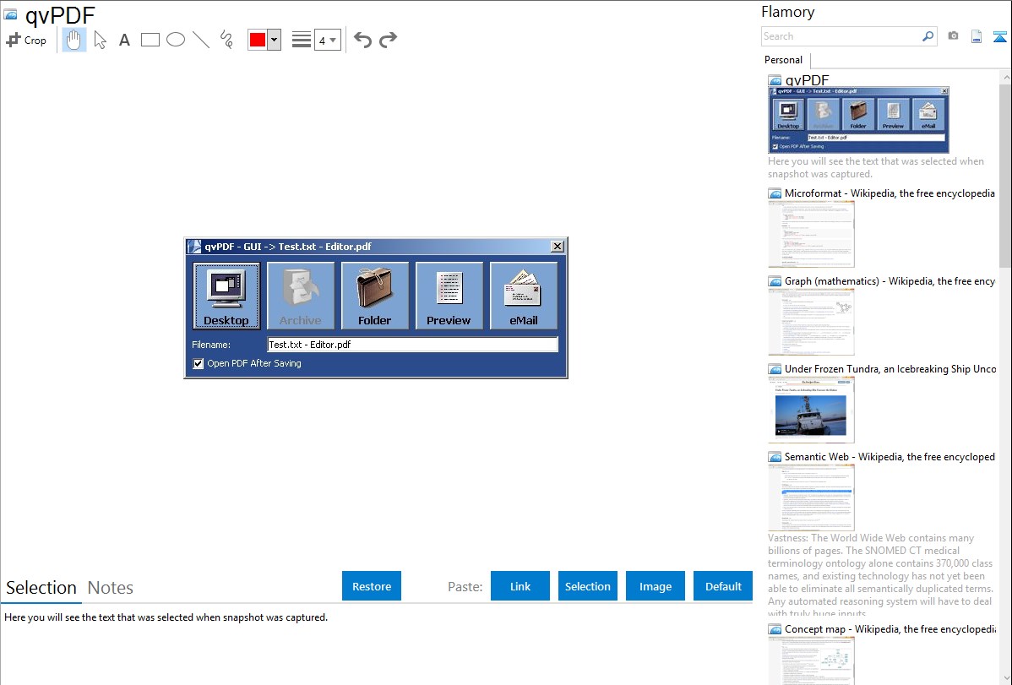Screen dimensions: 1012x685
Task: Open Concept map snapshot thumbnail
Action: click(x=811, y=661)
